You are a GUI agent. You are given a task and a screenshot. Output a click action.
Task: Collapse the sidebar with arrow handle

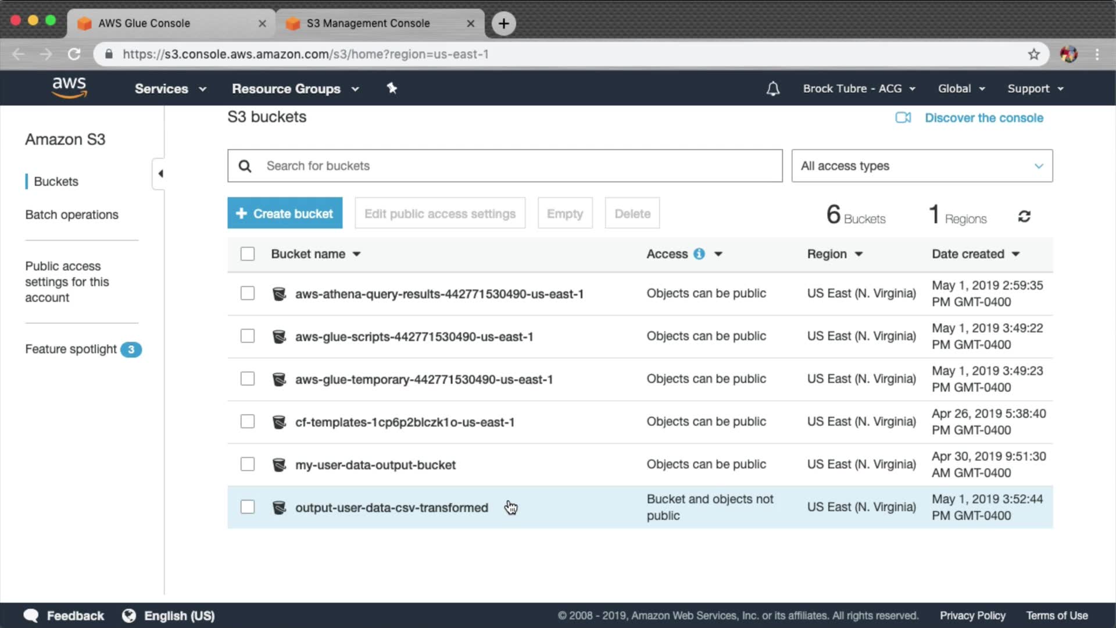[x=160, y=173]
